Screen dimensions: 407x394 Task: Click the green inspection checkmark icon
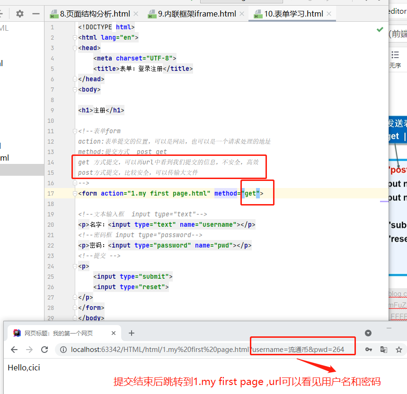380,30
